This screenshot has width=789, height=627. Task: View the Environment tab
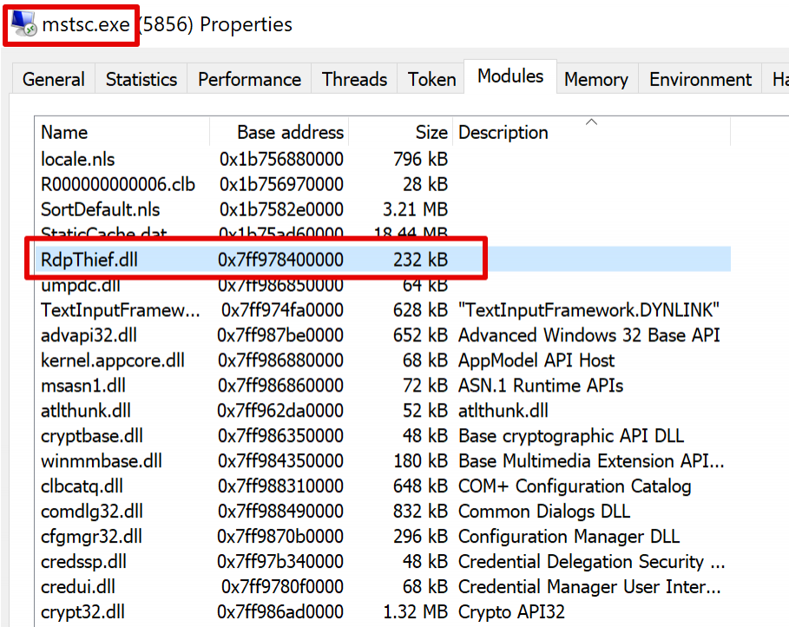[x=699, y=79]
